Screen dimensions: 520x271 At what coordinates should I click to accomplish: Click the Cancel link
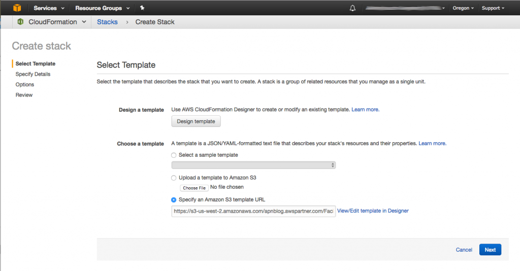pos(464,250)
